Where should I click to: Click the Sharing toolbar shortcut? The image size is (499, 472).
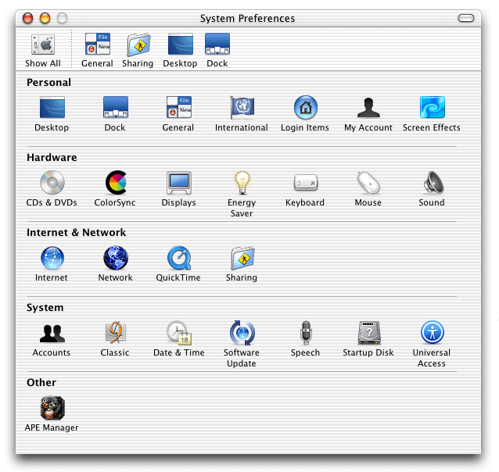138,45
